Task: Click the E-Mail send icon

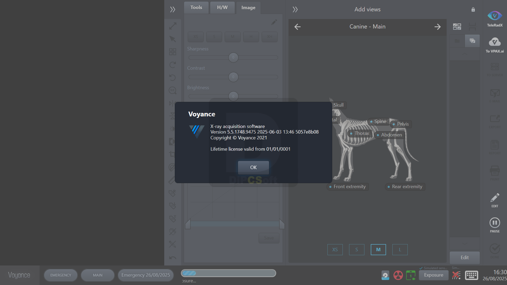Action: coord(495,96)
